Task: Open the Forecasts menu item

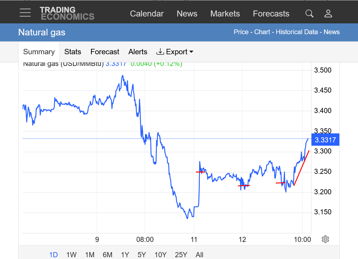Action: (x=271, y=14)
